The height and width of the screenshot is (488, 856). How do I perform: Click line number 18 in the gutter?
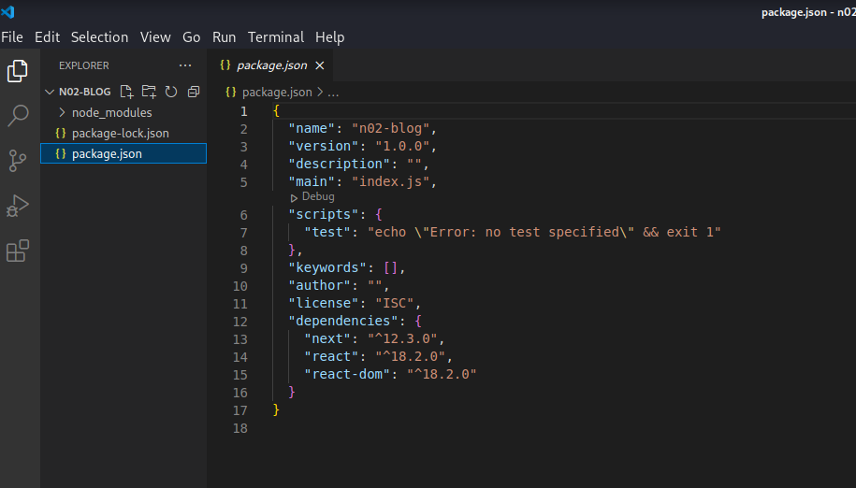[240, 428]
